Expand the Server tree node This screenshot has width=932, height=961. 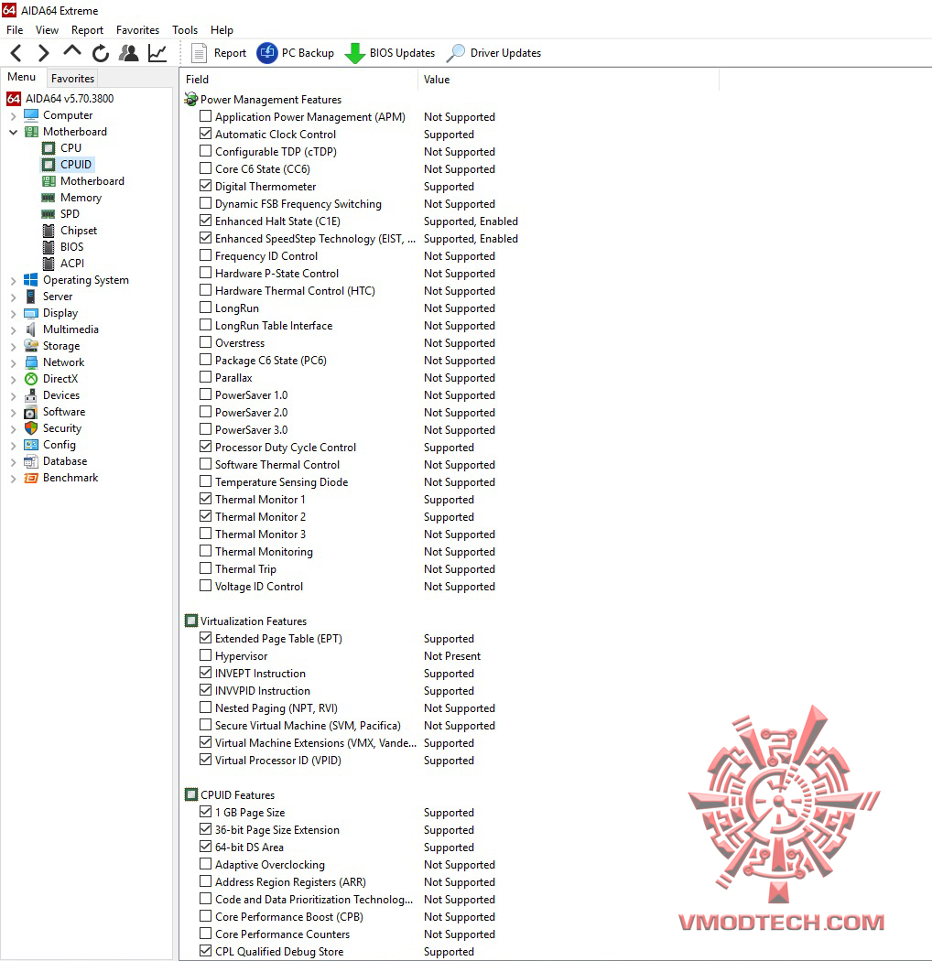click(x=13, y=297)
